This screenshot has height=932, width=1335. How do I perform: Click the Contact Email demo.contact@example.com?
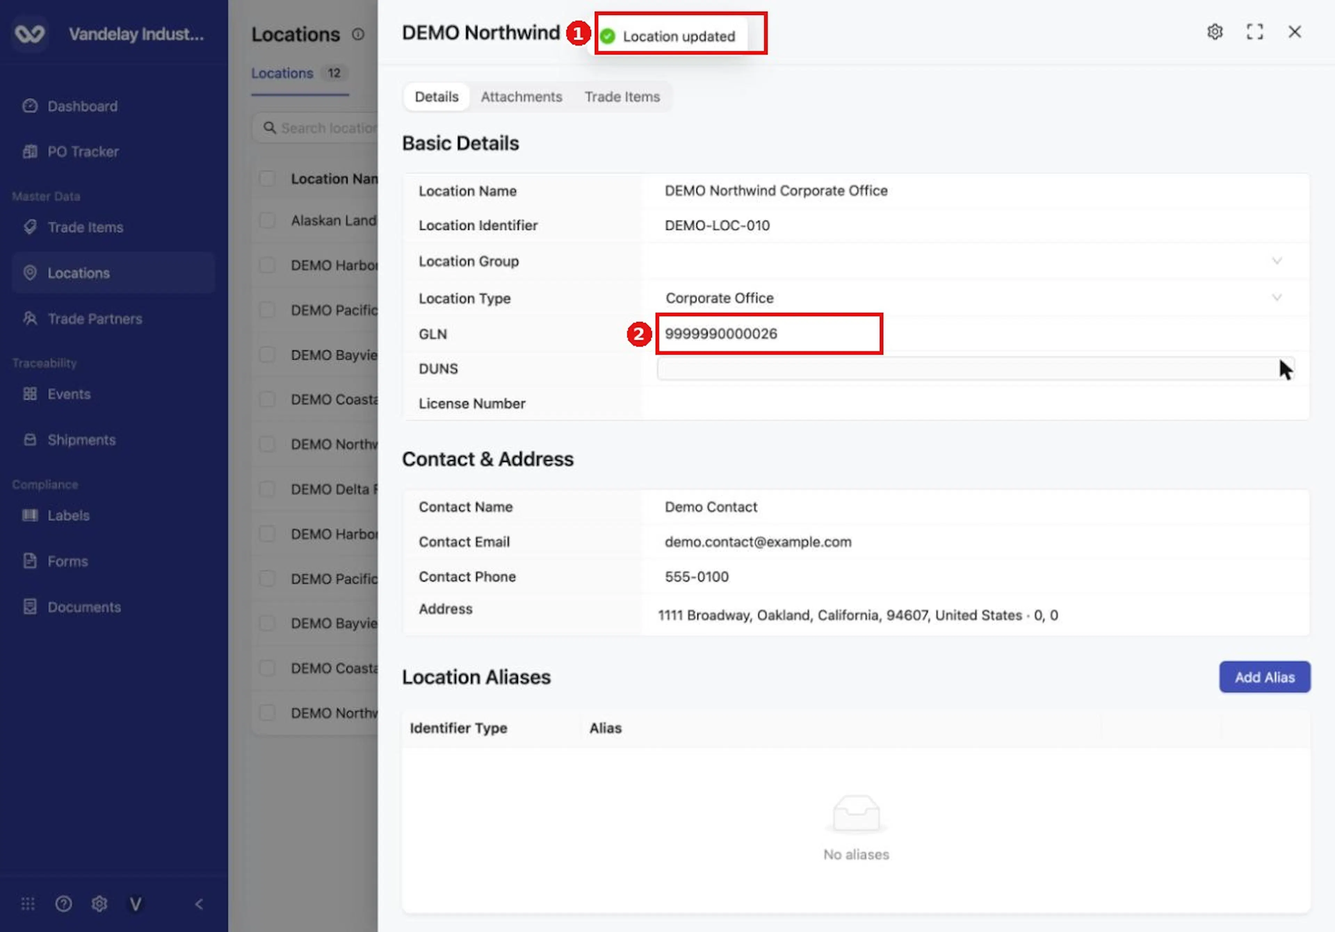[758, 541]
